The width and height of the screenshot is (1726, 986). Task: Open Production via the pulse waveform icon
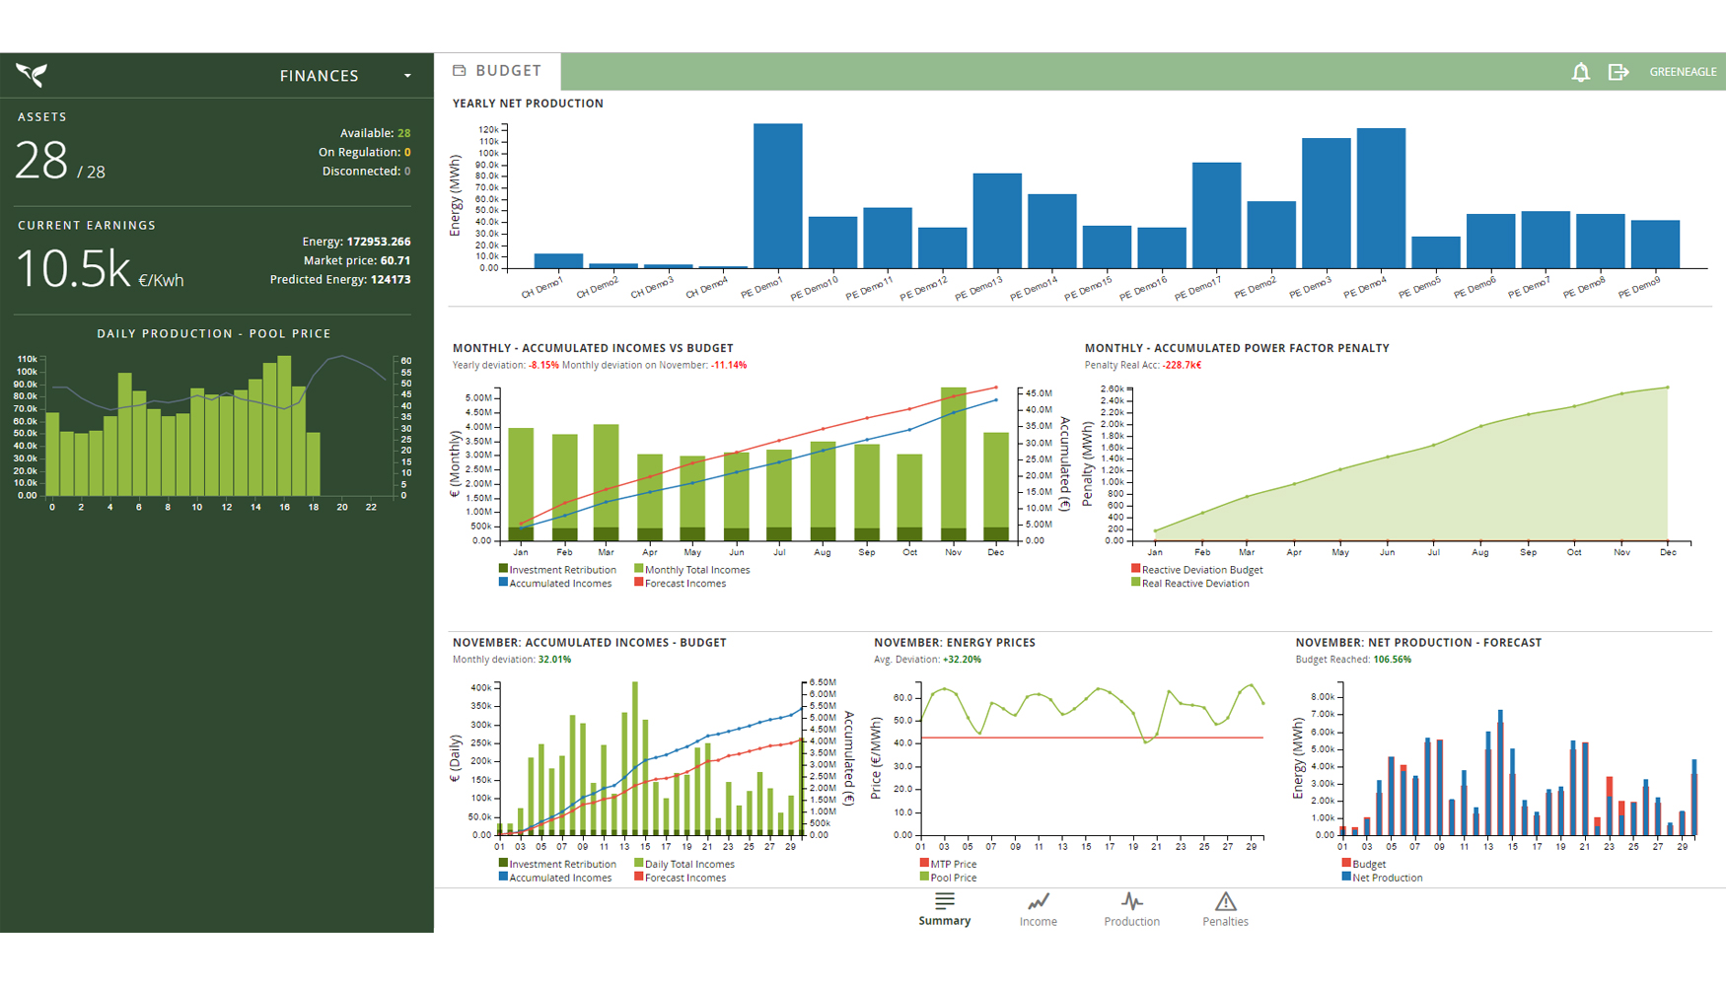(1131, 901)
